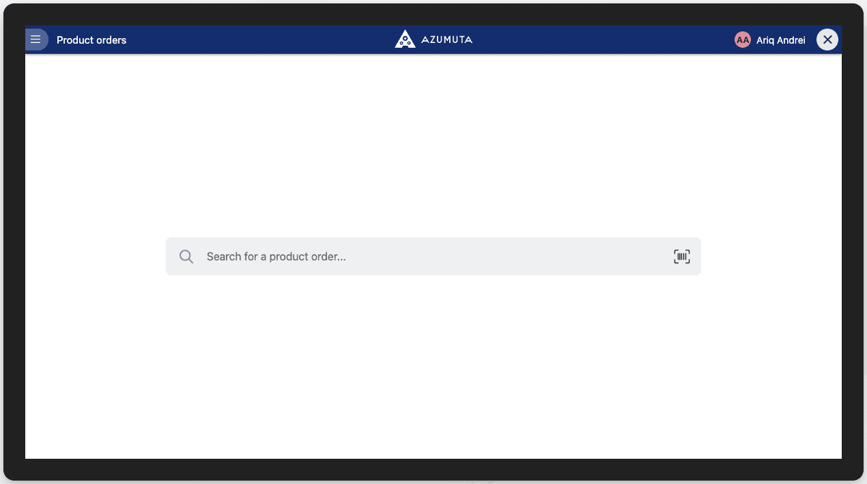
Task: Click the magnifying glass search icon
Action: pos(186,256)
